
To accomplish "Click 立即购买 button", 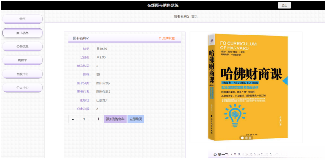I will (136, 119).
